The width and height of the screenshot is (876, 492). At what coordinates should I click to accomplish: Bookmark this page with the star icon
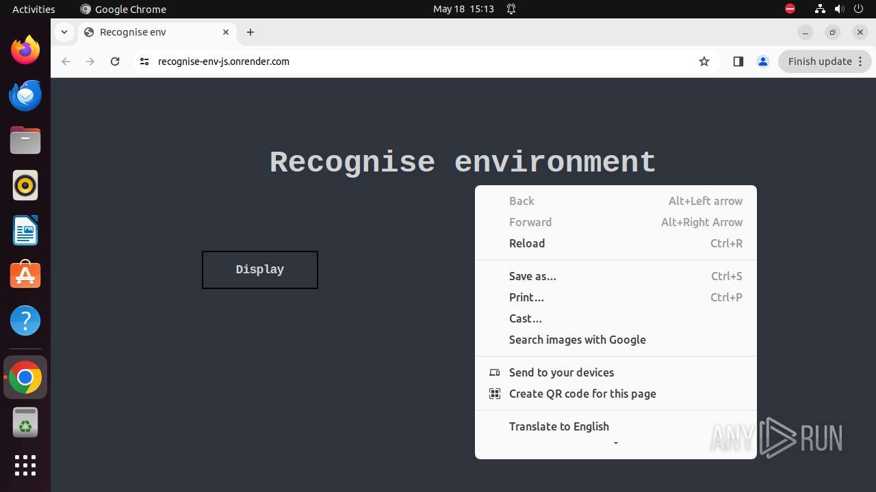[x=704, y=61]
